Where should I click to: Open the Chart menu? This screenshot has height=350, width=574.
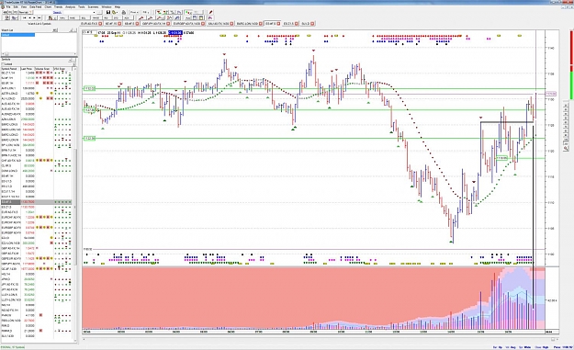(48, 6)
